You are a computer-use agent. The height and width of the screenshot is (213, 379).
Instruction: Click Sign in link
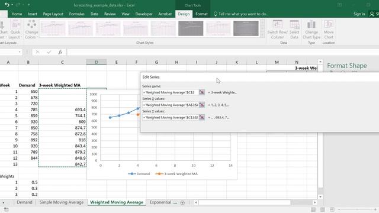[x=359, y=14]
